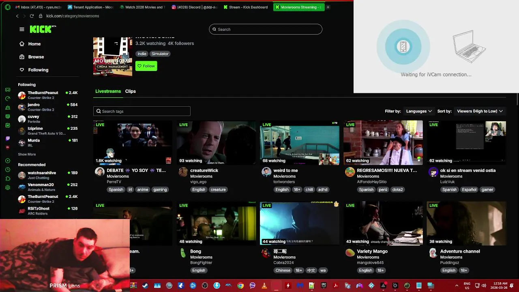
Task: Open Twitch in Opera sidebar
Action: tap(8, 138)
